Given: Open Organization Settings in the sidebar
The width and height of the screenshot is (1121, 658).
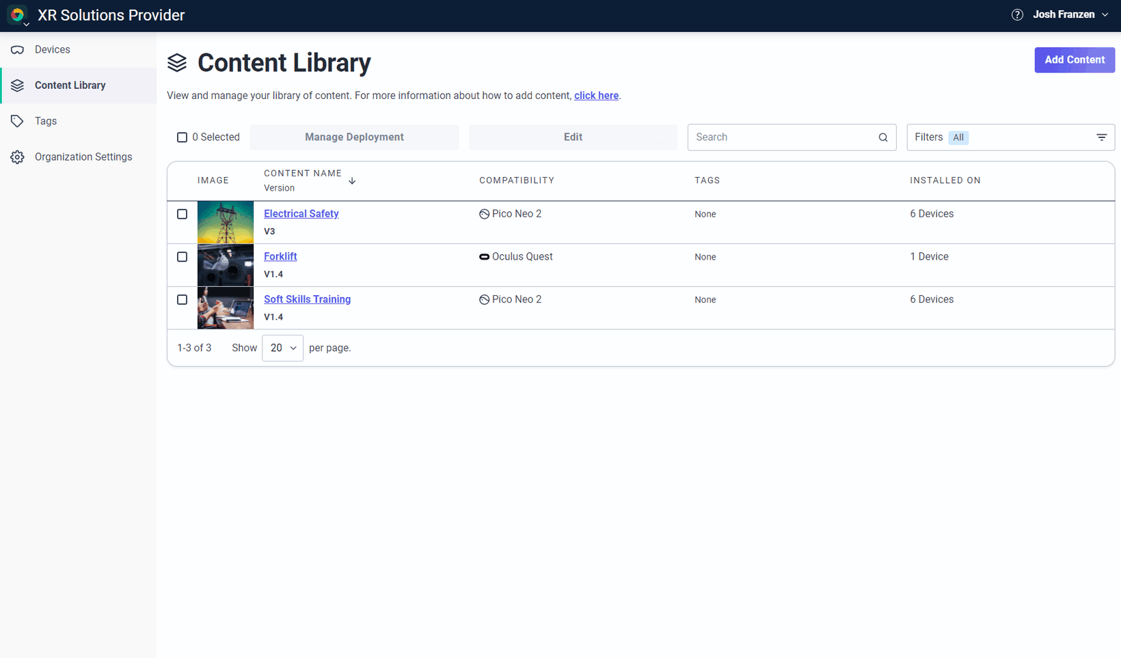Looking at the screenshot, I should click(78, 157).
